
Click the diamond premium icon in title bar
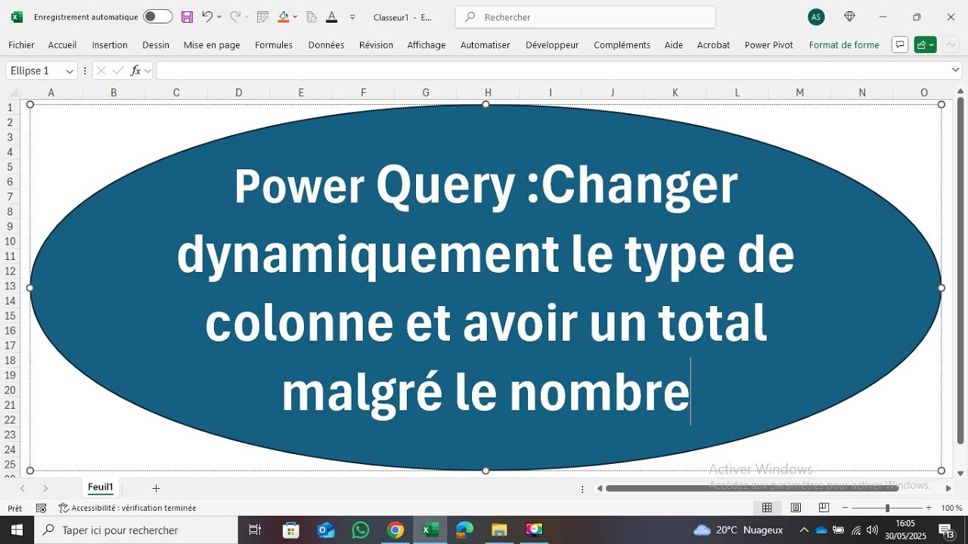pyautogui.click(x=849, y=17)
